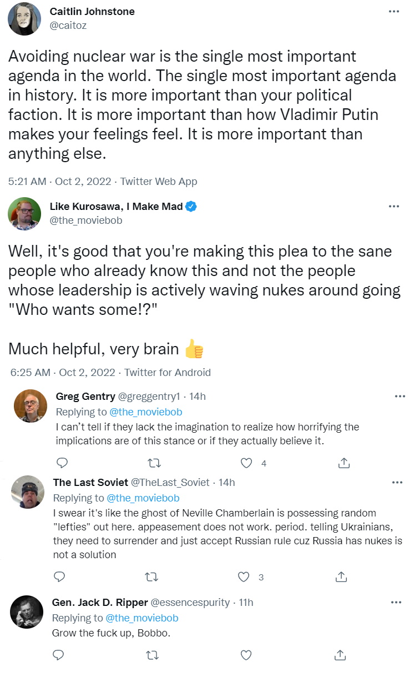Viewport: 409px width, 677px height.
Task: Like The Last Soviet's reply
Action: [243, 577]
